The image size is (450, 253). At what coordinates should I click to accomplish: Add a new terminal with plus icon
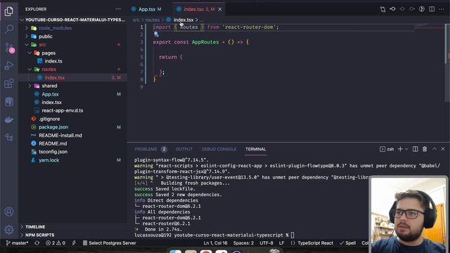coord(400,149)
